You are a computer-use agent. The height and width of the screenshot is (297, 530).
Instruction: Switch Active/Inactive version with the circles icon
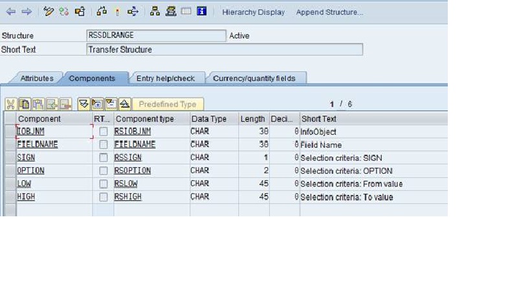coord(64,12)
